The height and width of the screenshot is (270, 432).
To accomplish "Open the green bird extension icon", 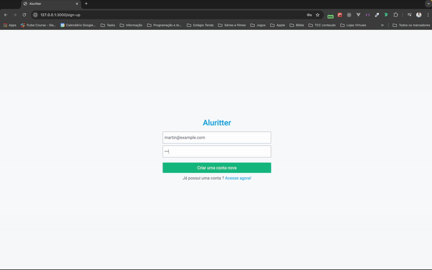I will [386, 15].
